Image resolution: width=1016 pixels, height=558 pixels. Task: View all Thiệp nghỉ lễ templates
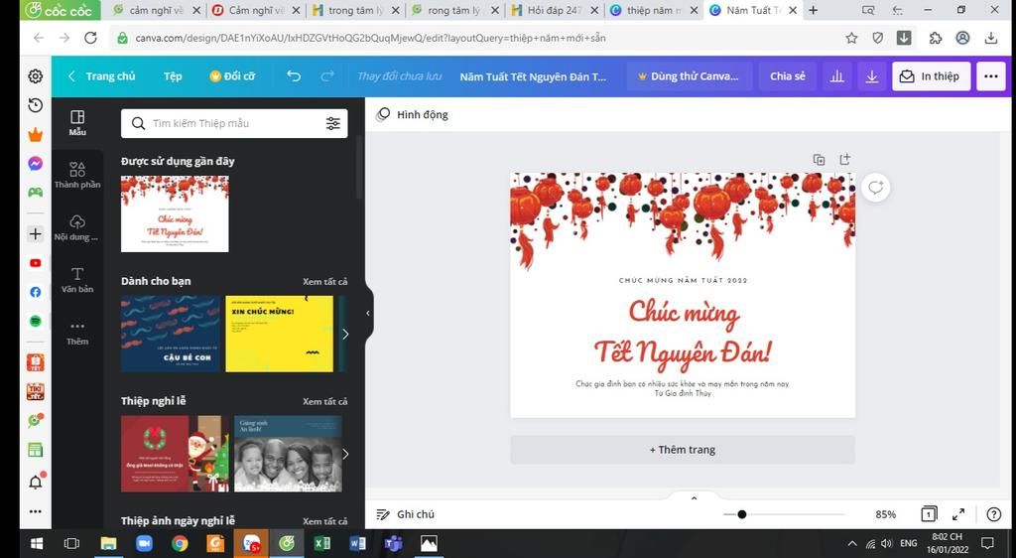(324, 401)
